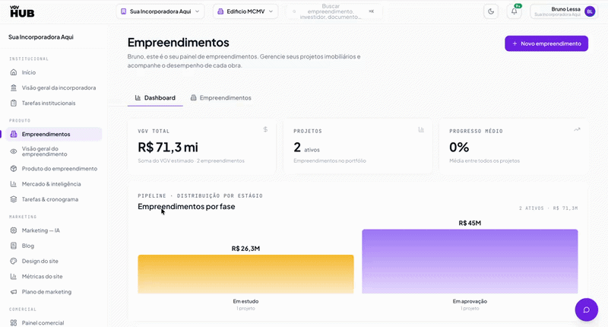The width and height of the screenshot is (608, 327).
Task: Open the chat bubble floating button
Action: (x=586, y=310)
